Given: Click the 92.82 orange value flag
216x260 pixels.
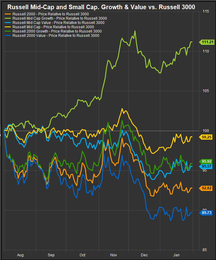Looking at the screenshot, I should 206,188.
